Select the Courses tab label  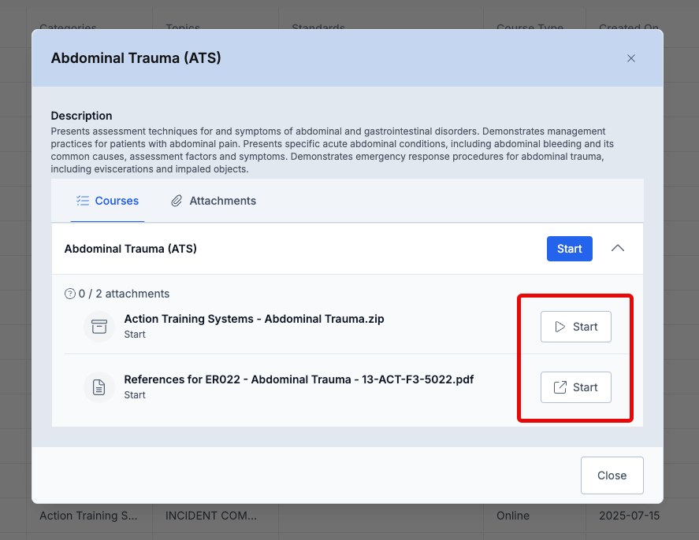point(117,201)
